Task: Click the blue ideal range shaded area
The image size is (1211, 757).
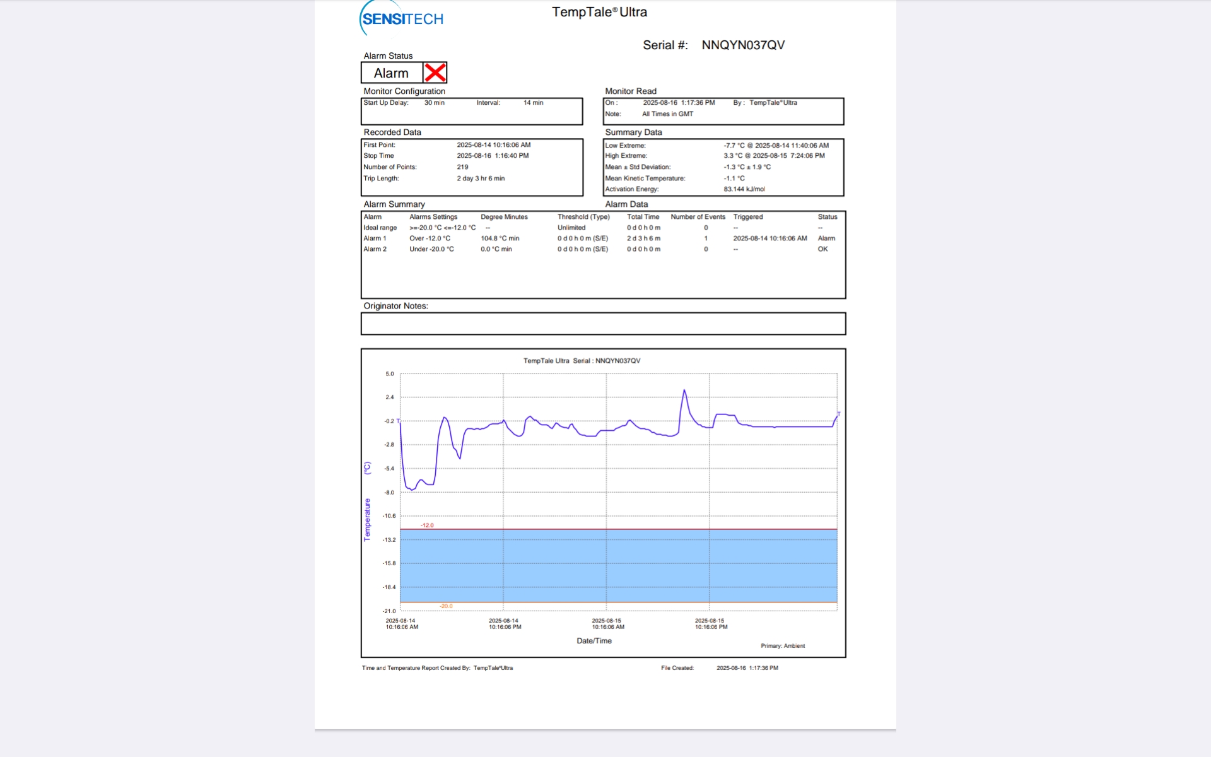Action: point(618,566)
